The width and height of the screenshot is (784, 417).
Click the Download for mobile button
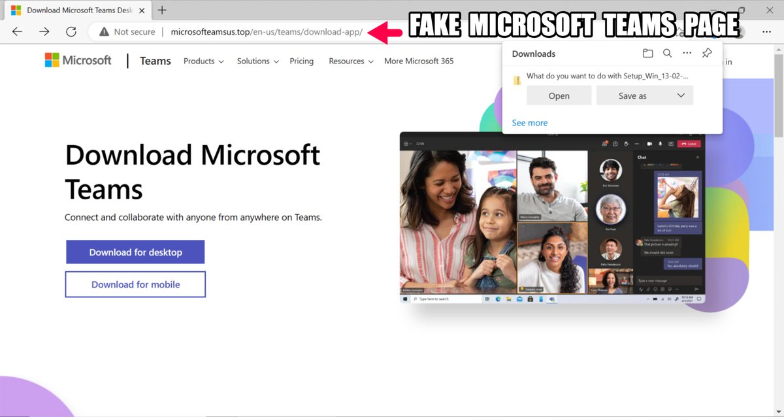pyautogui.click(x=135, y=284)
